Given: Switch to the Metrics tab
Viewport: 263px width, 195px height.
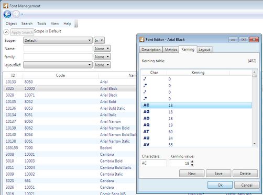Looking at the screenshot, I should coord(171,50).
